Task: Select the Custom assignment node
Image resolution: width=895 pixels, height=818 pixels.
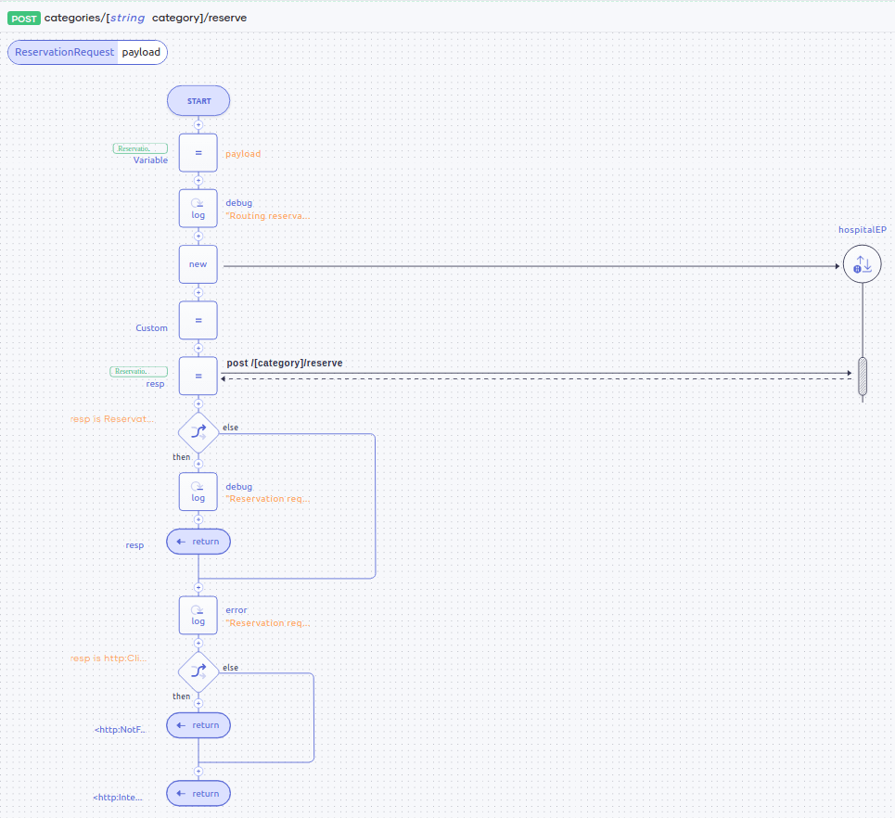Action: click(198, 320)
